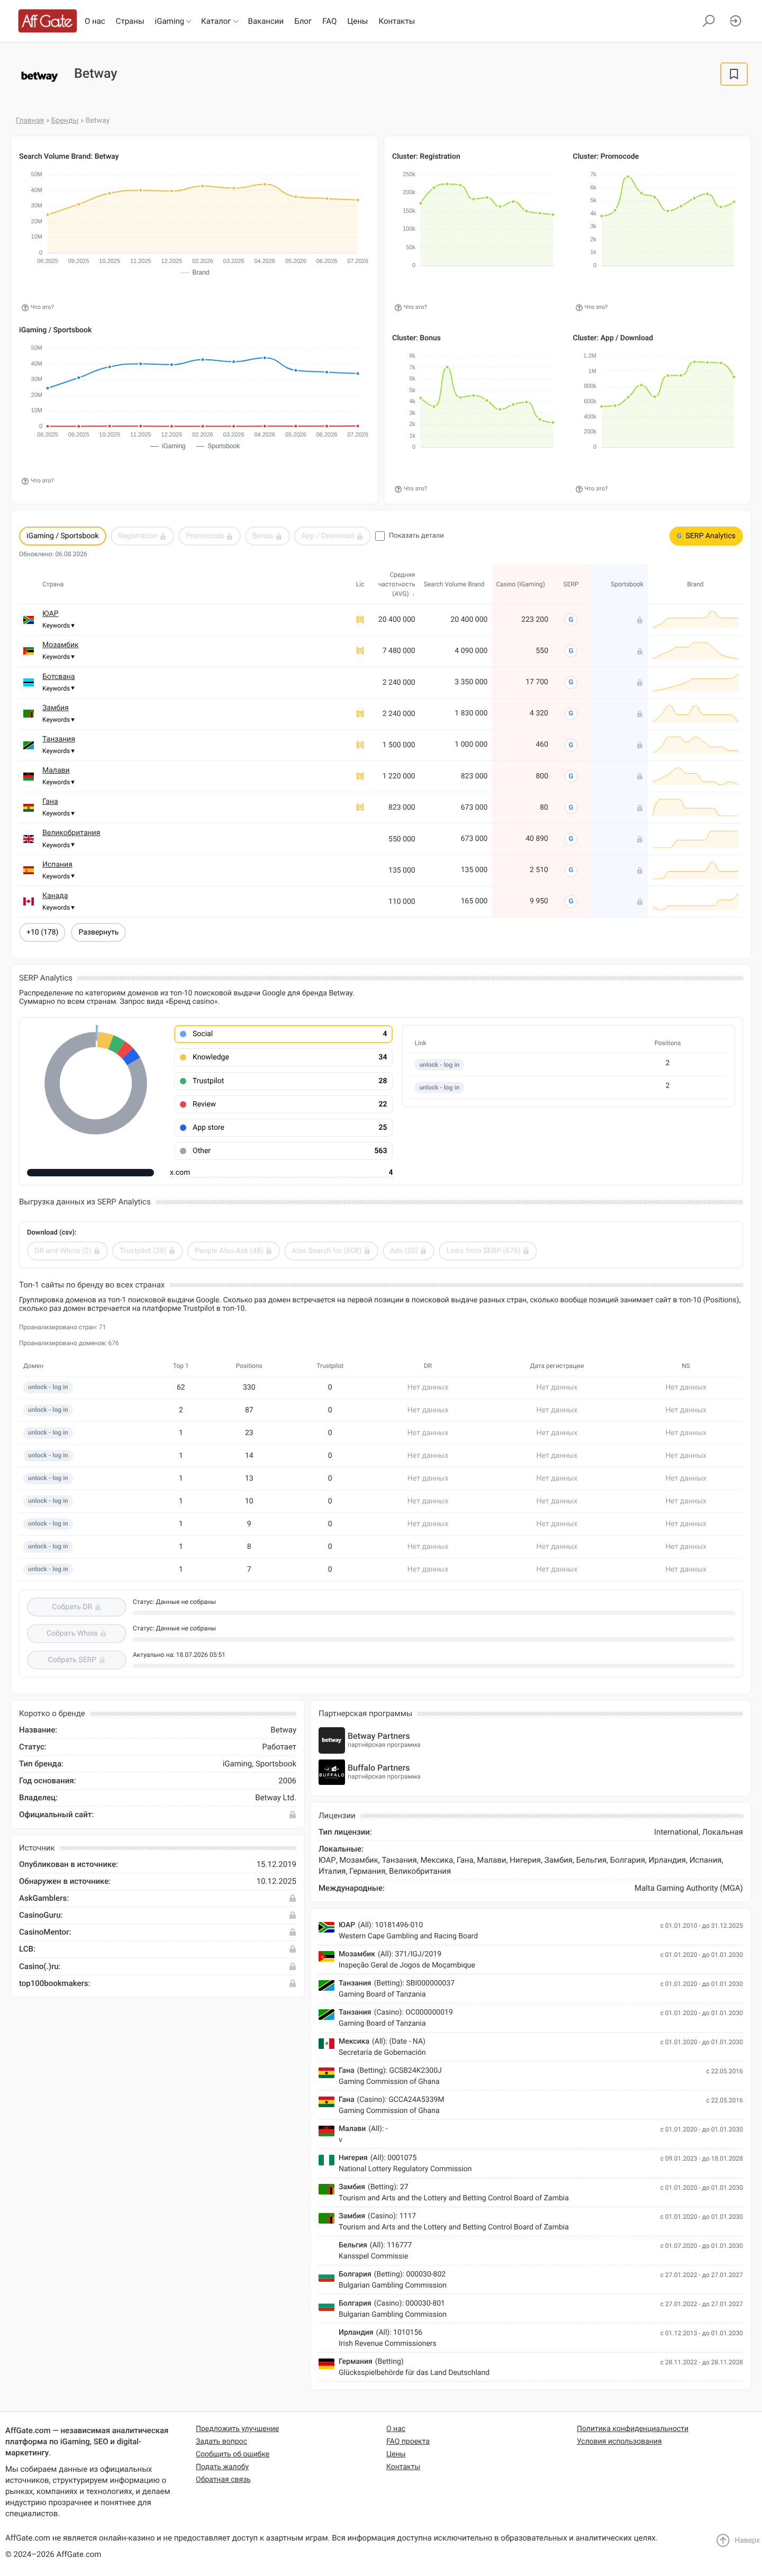Expand the iGaming menu in the navbar
The width and height of the screenshot is (762, 2576).
(172, 21)
